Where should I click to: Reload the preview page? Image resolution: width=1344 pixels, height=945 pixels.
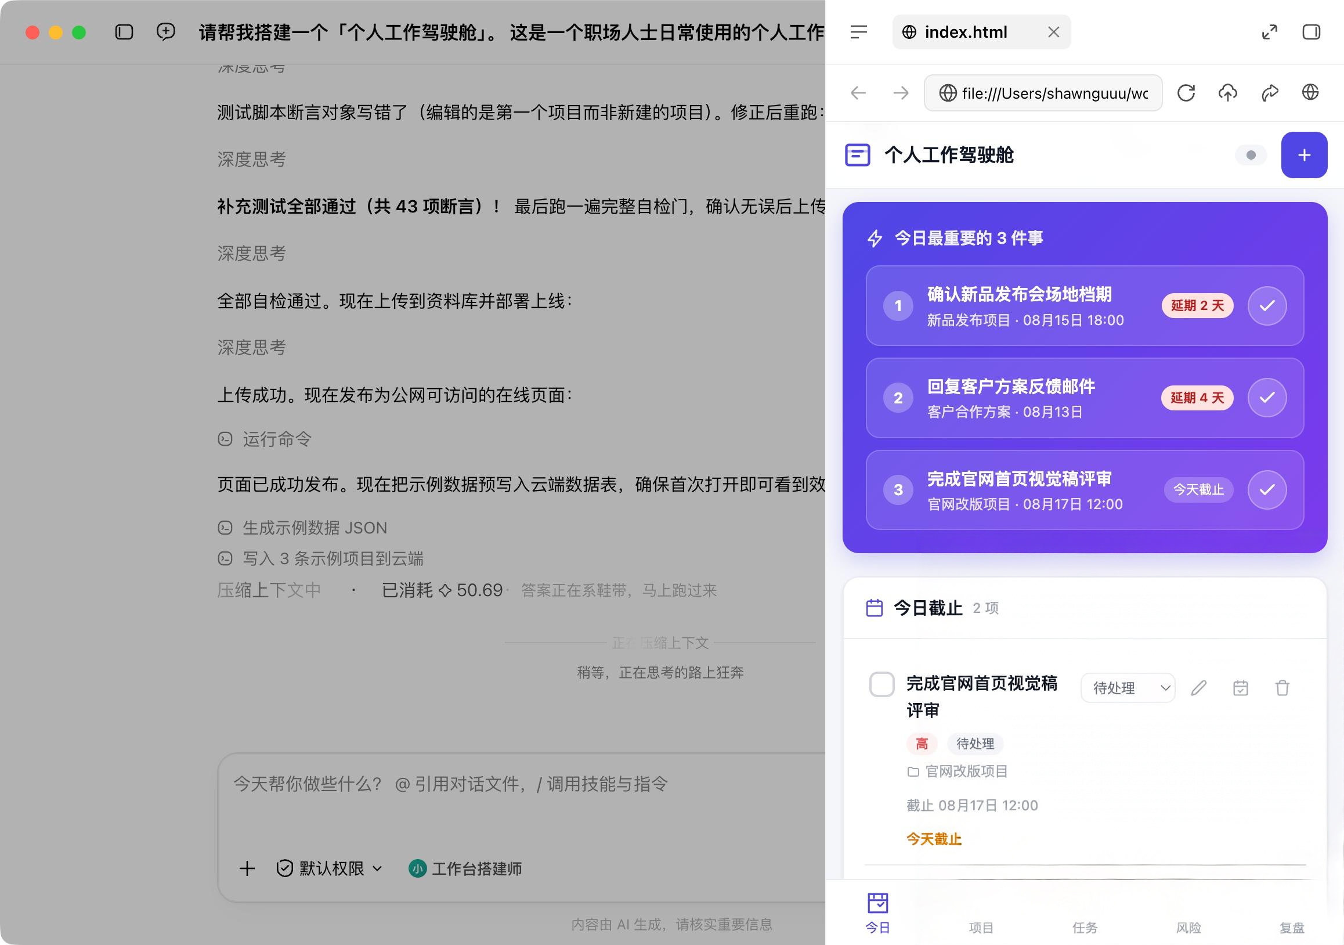[1186, 92]
